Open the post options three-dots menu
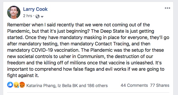Image resolution: width=178 pixels, height=95 pixels. tap(167, 8)
